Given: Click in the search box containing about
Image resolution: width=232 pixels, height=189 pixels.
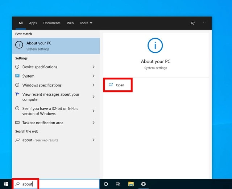Looking at the screenshot, I should (x=56, y=184).
